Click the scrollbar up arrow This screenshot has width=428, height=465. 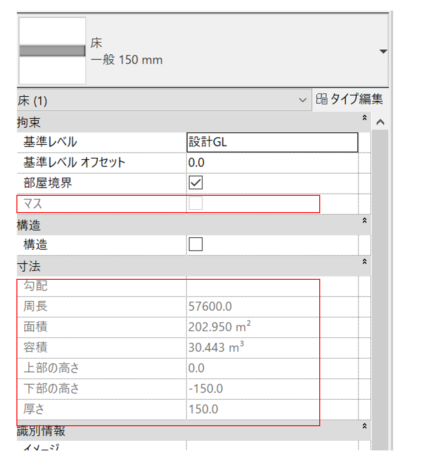[x=380, y=122]
